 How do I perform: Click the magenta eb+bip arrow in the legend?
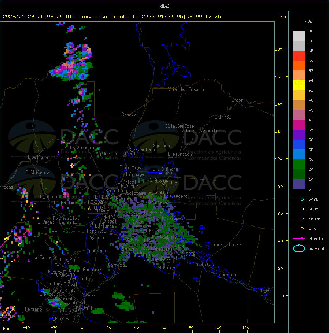point(299,239)
